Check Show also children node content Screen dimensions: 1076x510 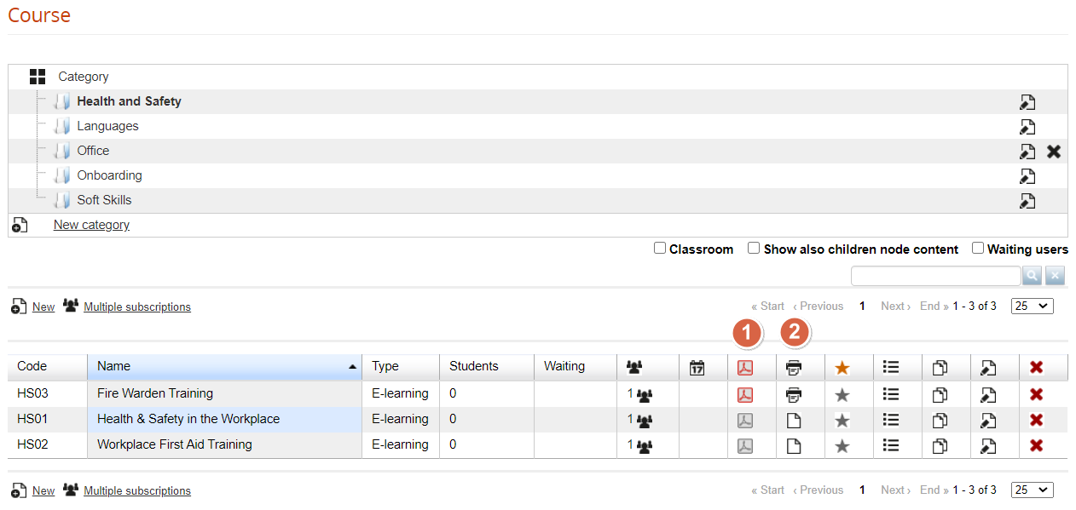click(754, 249)
